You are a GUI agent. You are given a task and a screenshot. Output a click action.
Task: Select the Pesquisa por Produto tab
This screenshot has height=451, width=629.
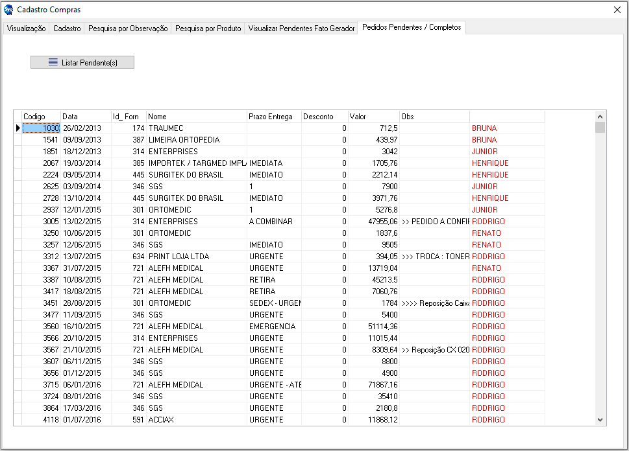tap(208, 29)
